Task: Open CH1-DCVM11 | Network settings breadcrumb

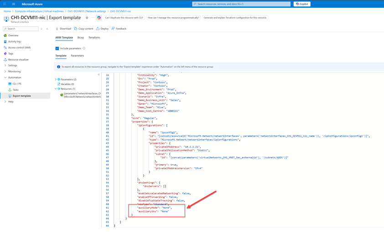Action: [87, 11]
